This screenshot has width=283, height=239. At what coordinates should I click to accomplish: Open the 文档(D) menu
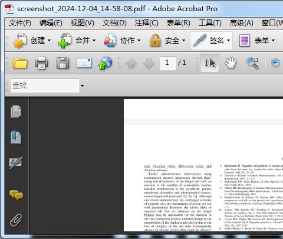[x=114, y=23]
